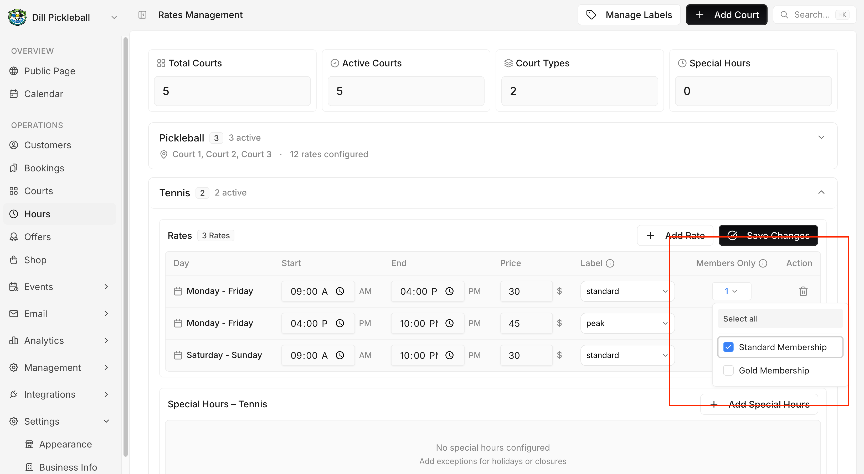The image size is (864, 474).
Task: Open Bookings in sidebar
Action: click(x=60, y=168)
